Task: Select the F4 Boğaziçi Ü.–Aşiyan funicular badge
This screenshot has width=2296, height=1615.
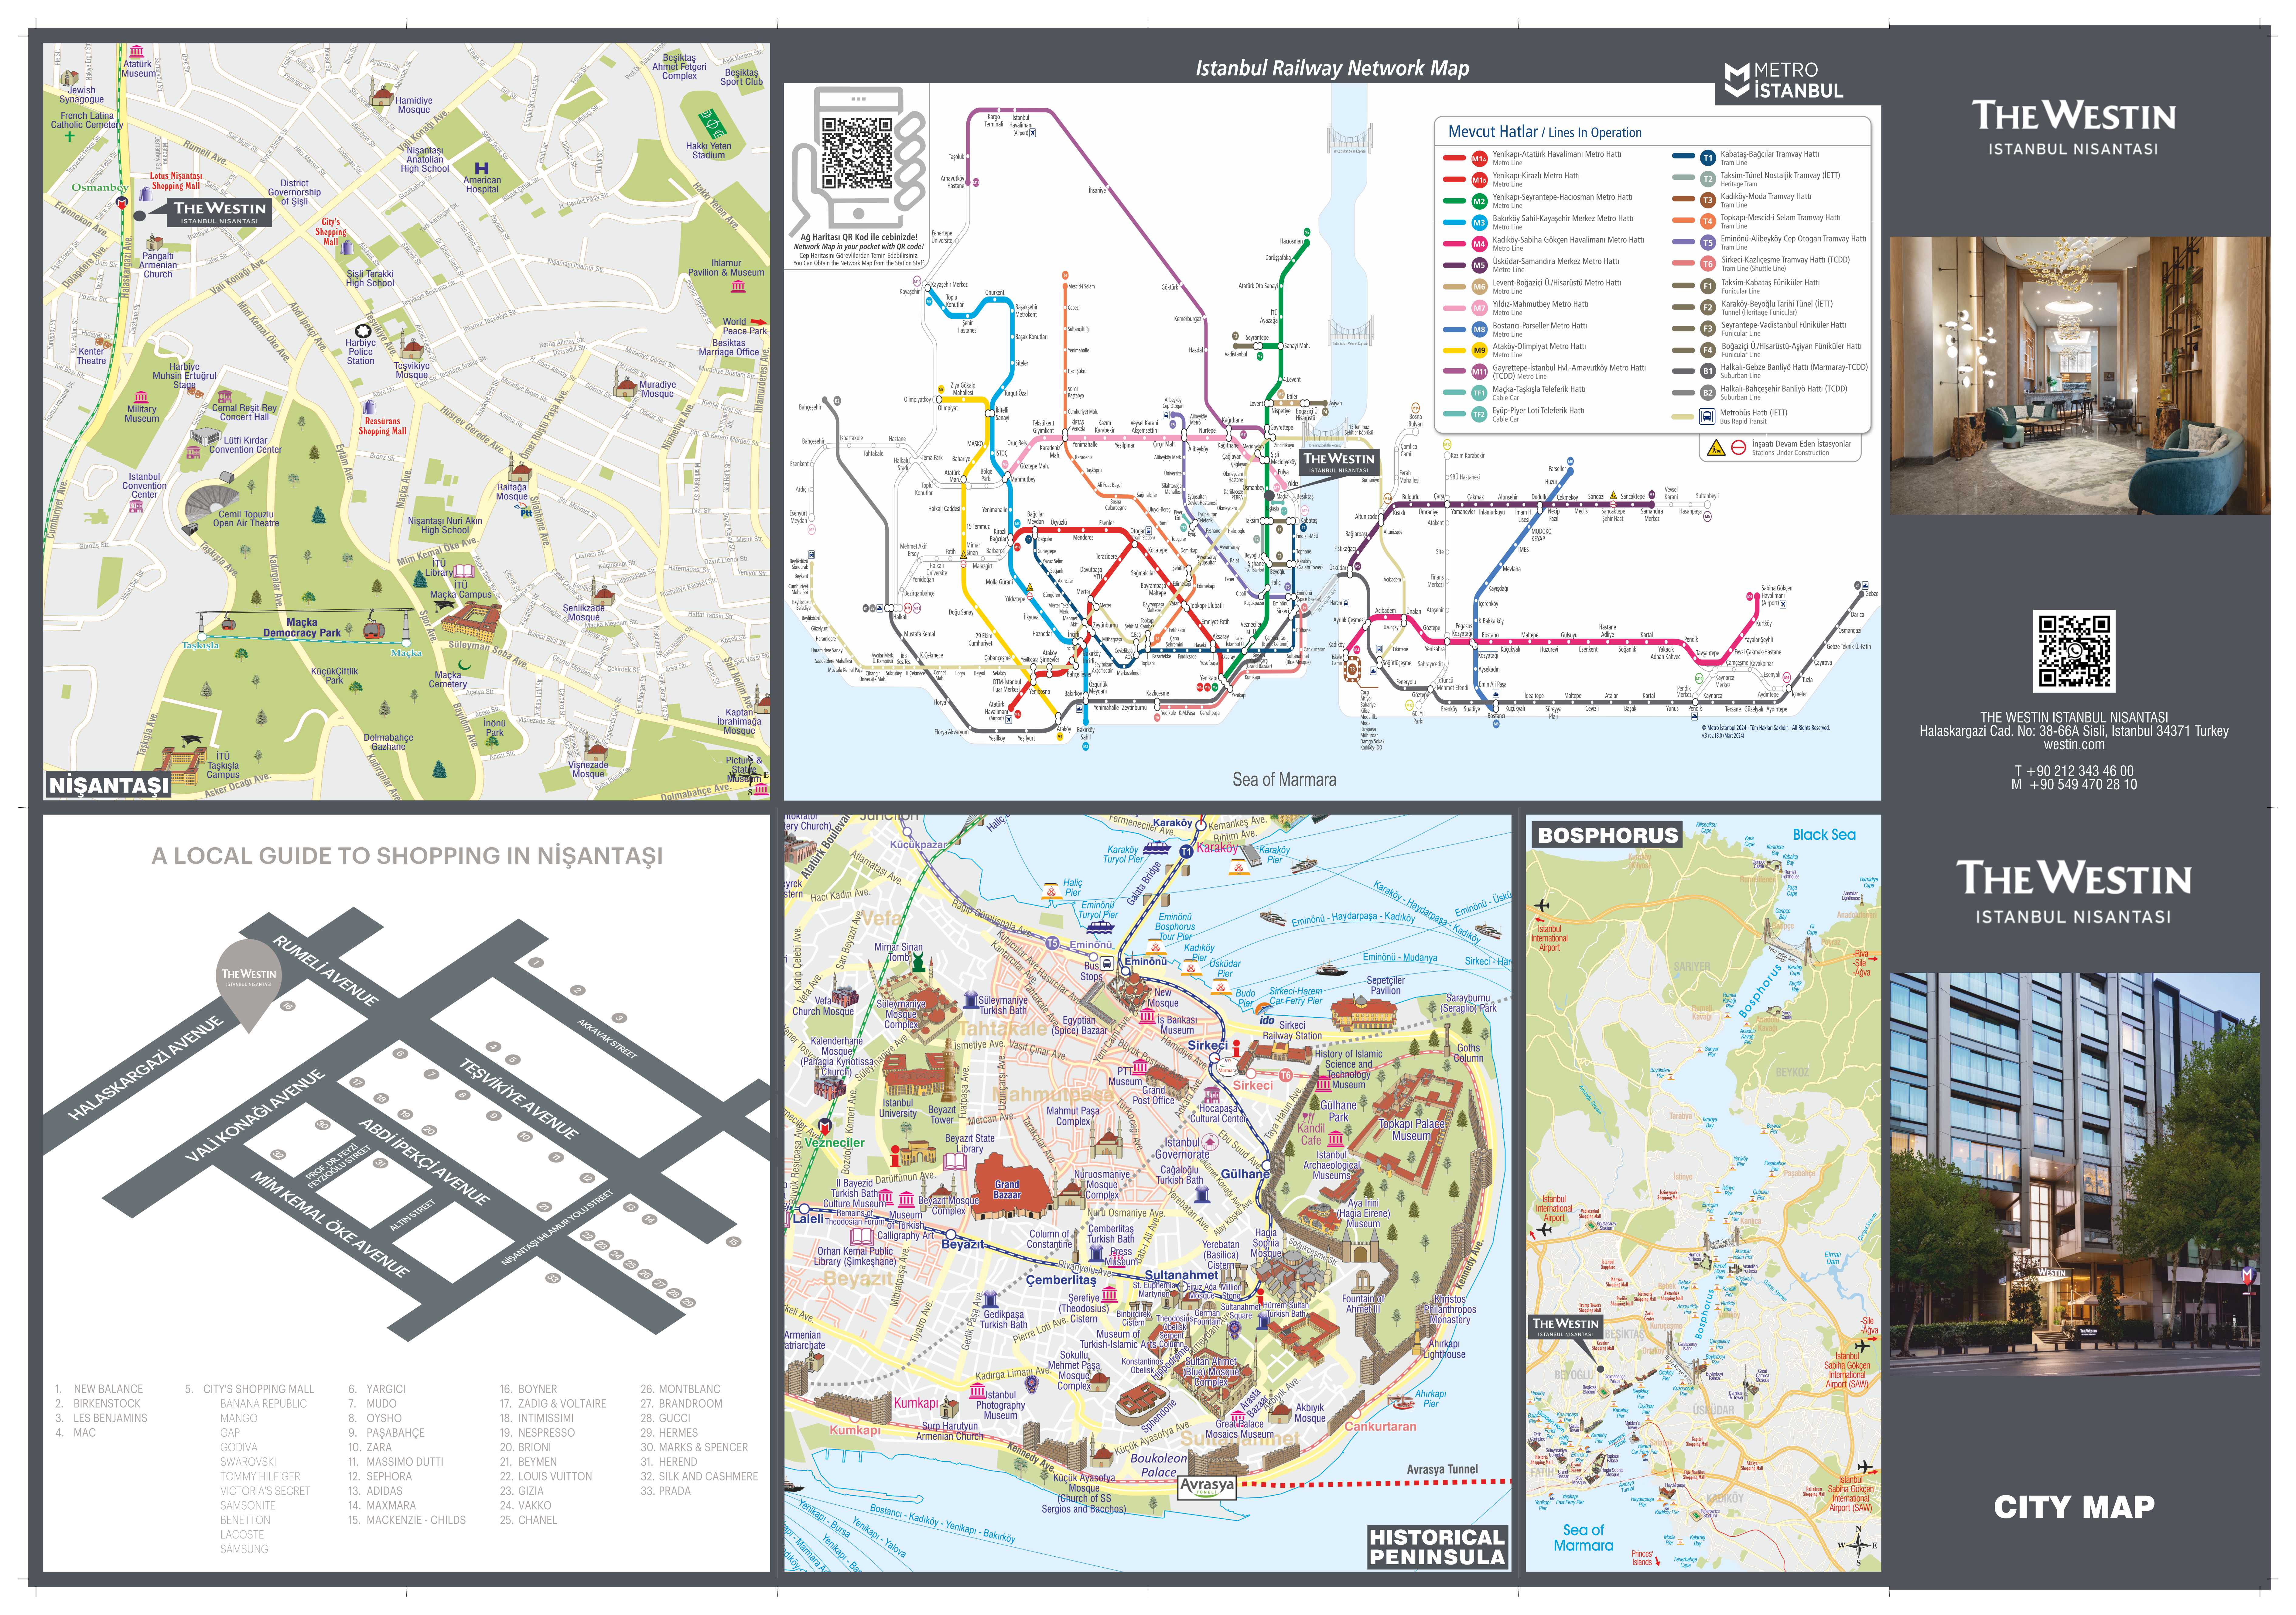Action: pyautogui.click(x=1708, y=350)
